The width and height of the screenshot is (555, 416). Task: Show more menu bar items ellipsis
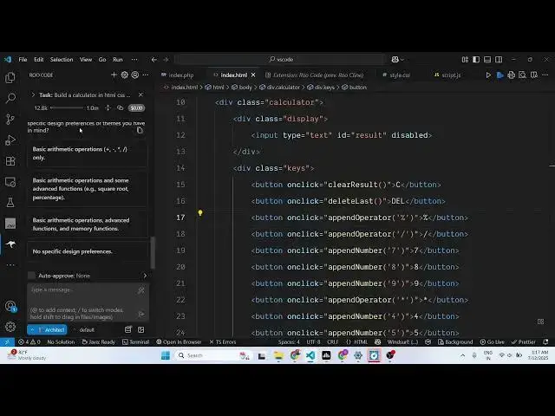[134, 60]
